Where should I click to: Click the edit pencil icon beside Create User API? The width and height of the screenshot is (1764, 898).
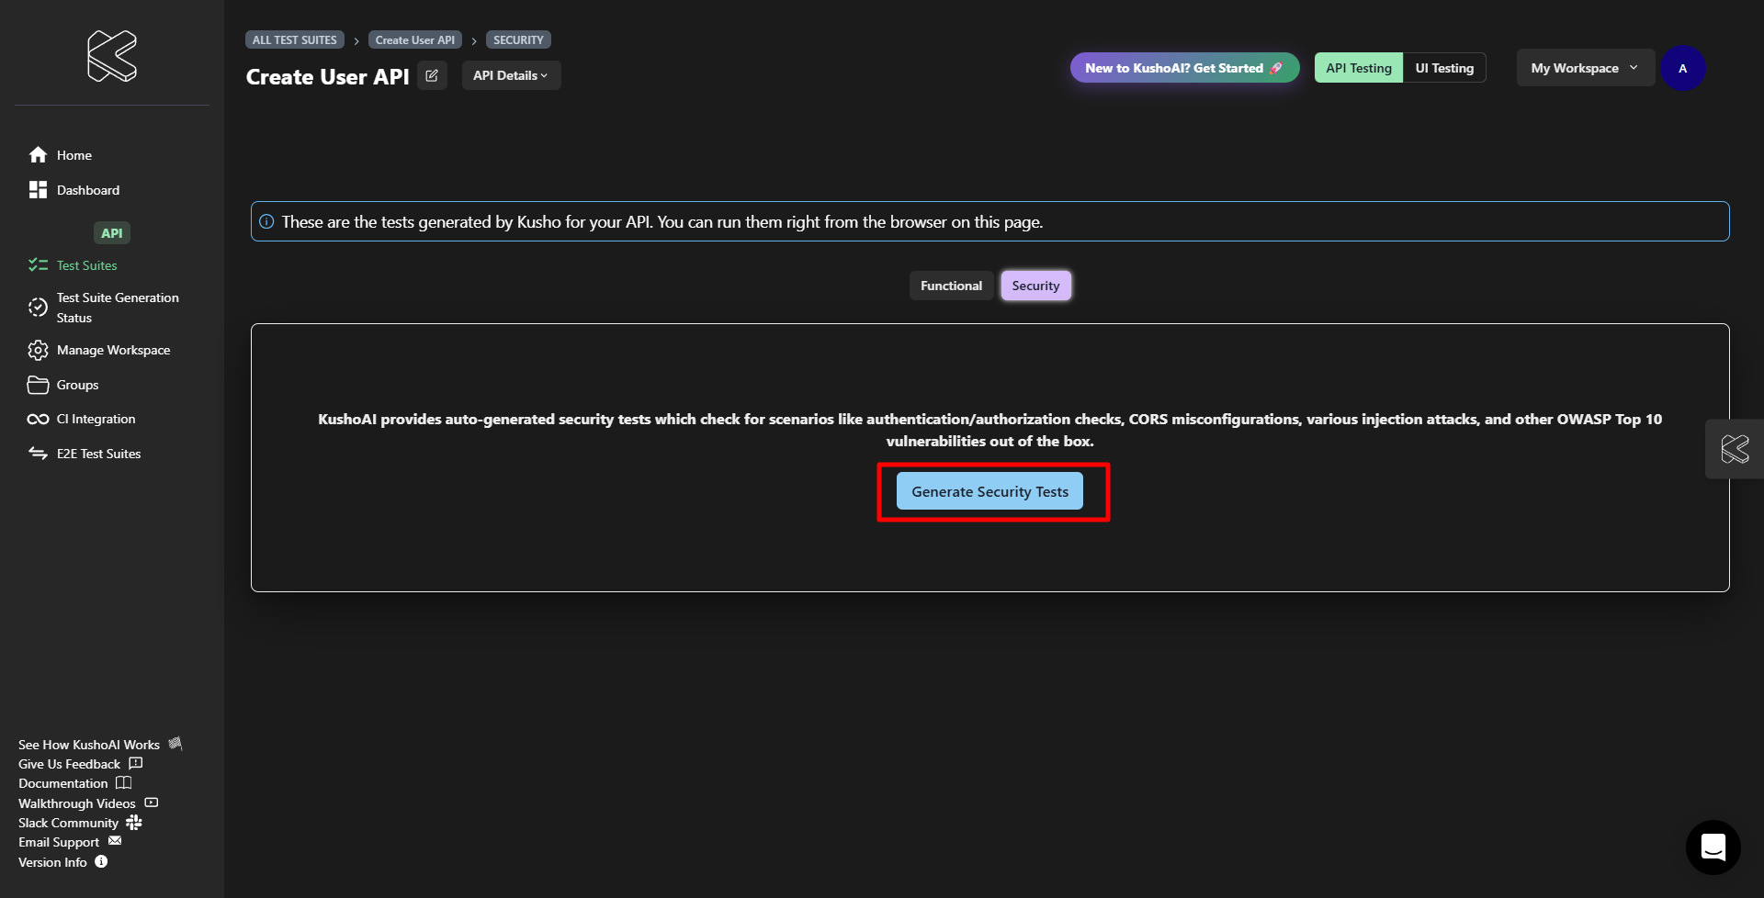(x=432, y=75)
